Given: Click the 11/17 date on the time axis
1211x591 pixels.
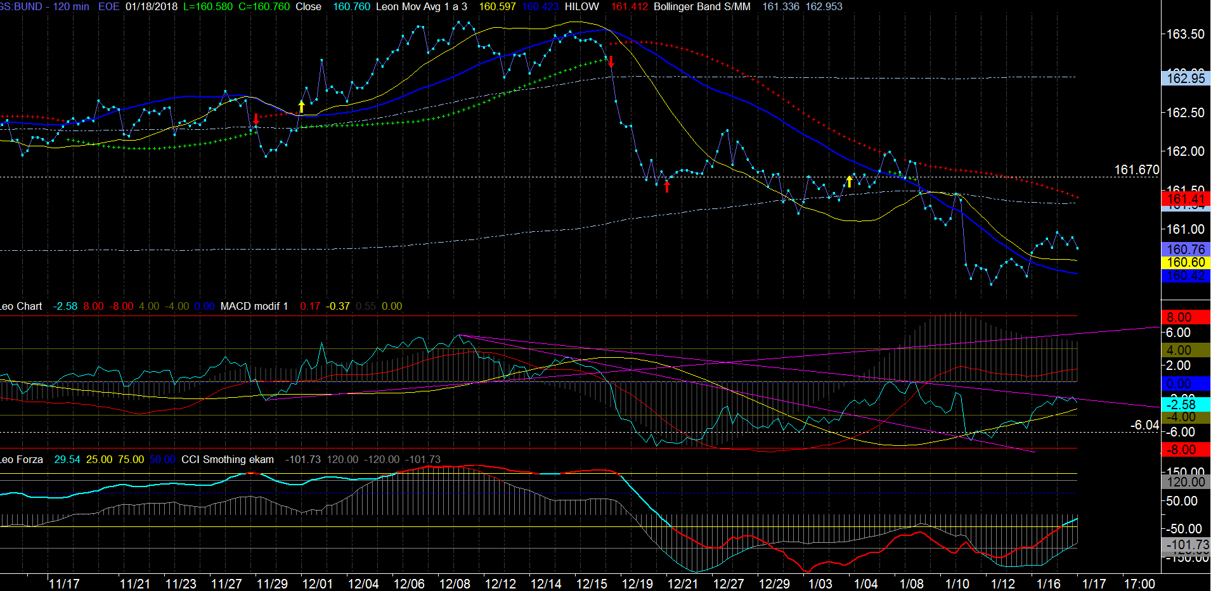Looking at the screenshot, I should coord(64,584).
